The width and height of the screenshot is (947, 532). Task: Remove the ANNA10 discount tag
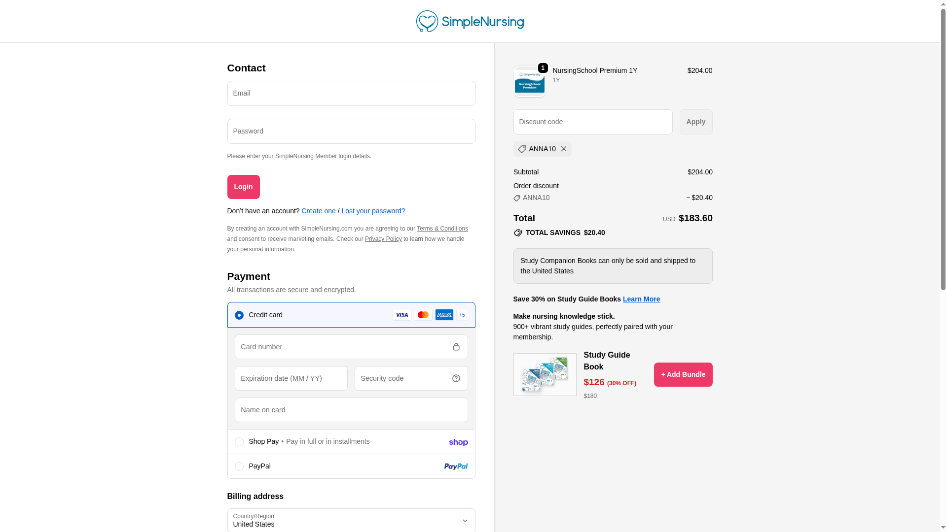click(564, 149)
